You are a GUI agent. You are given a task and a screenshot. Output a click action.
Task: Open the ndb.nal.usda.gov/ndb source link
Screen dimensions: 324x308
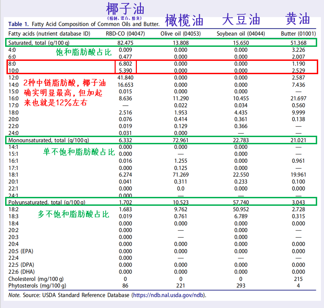[x=168, y=295]
